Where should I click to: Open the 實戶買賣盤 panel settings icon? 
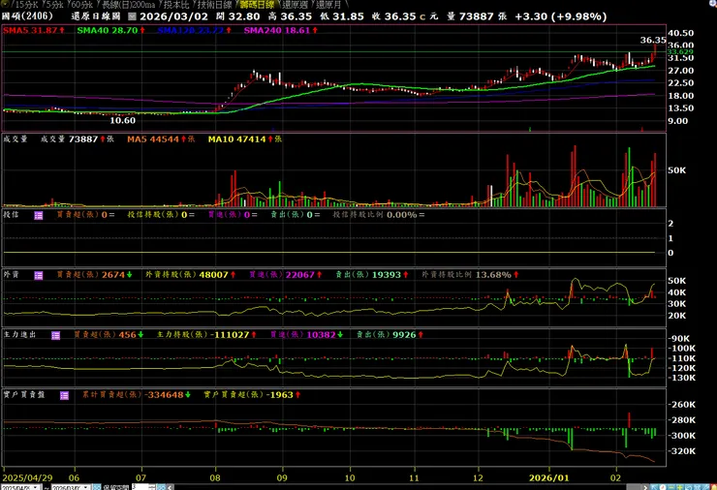coord(65,395)
